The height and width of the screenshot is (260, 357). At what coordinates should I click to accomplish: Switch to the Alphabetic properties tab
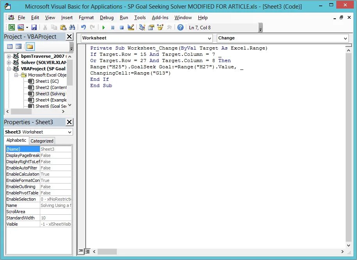tap(16, 141)
